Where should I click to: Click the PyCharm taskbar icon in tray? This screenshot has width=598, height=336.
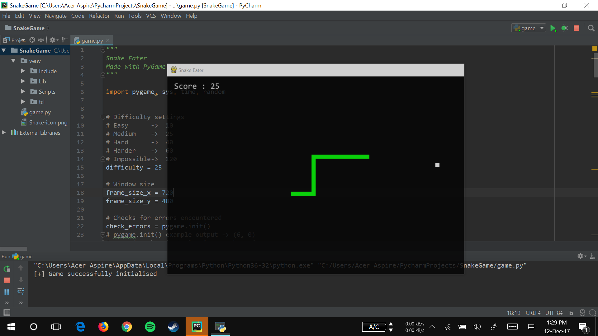(x=197, y=327)
